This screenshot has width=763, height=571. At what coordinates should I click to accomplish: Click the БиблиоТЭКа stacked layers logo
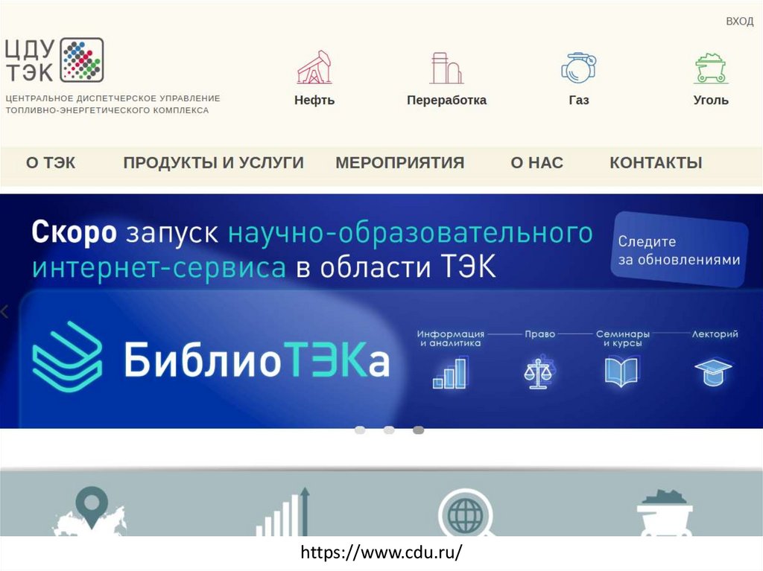point(67,357)
